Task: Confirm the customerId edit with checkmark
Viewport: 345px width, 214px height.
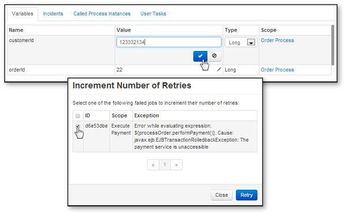Action: (200, 56)
